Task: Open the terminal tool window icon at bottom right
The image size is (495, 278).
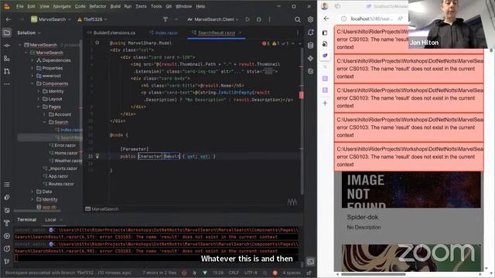Action: (x=310, y=262)
